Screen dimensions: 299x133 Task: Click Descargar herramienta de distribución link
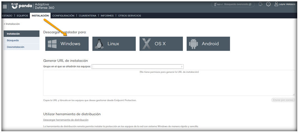coord(66,120)
